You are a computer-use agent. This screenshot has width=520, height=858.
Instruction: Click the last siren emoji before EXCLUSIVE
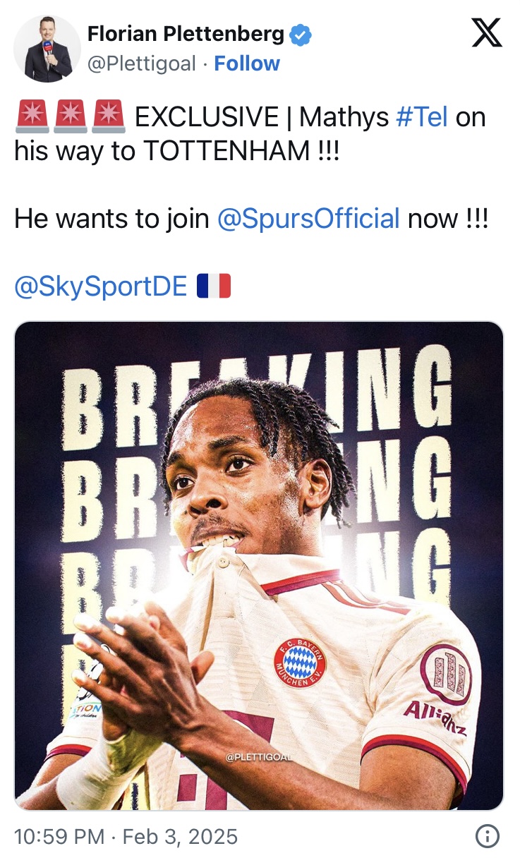(109, 116)
